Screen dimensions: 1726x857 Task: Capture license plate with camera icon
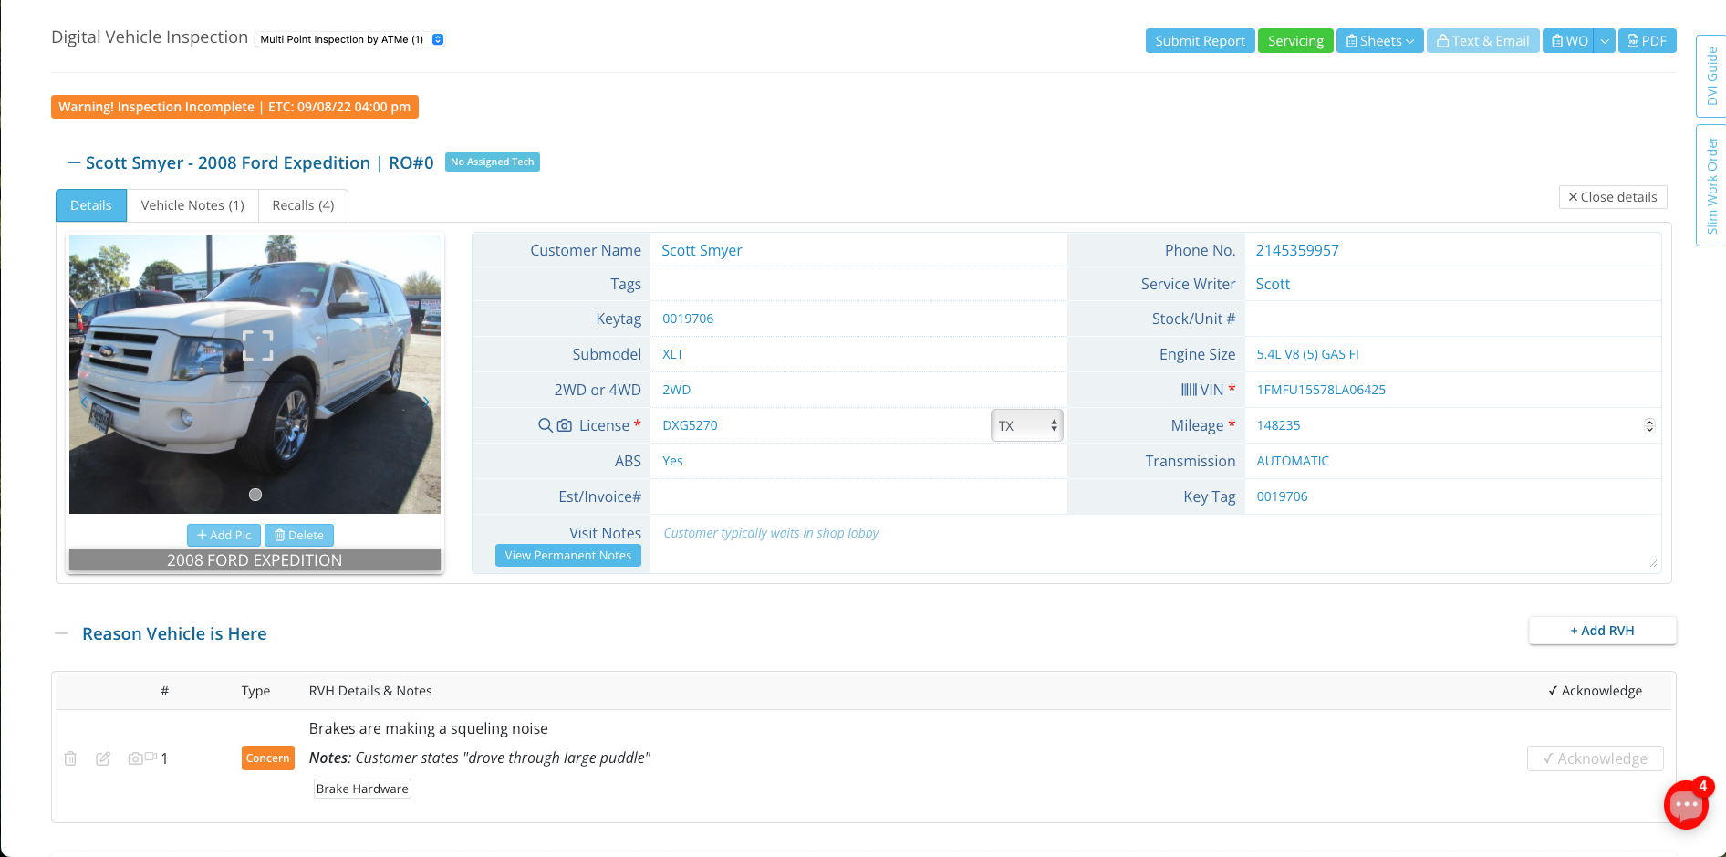tap(564, 425)
